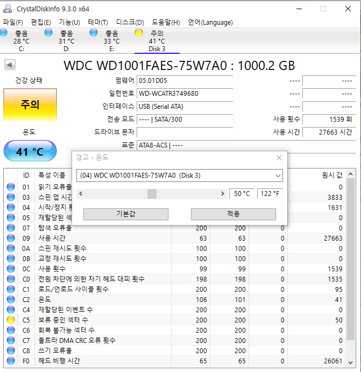
Task: Click the 기본값 default button
Action: [126, 214]
